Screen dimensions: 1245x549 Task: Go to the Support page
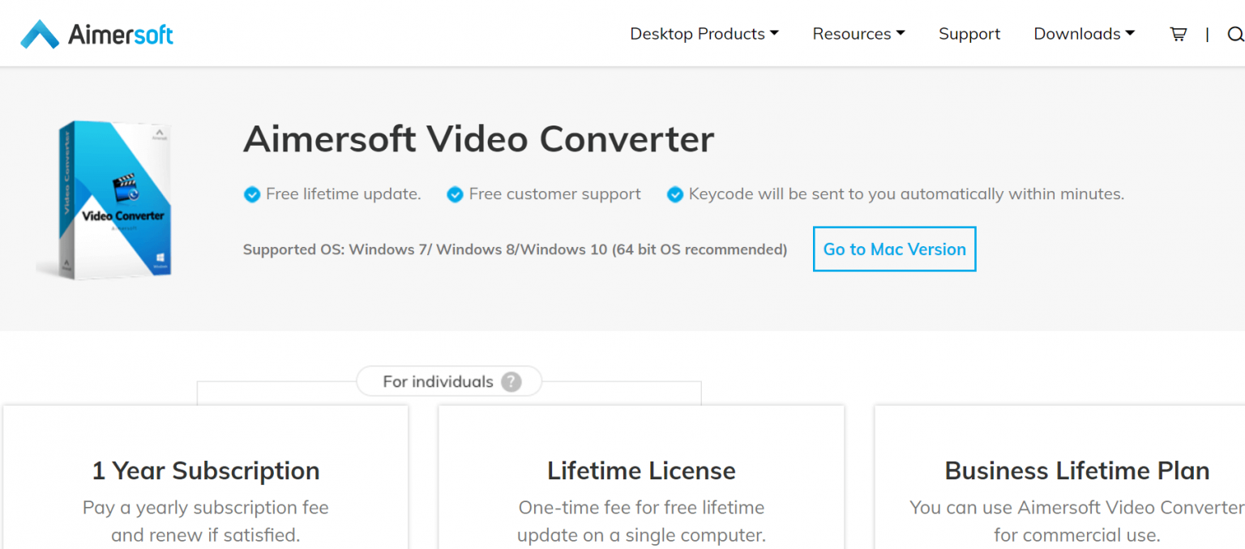tap(969, 33)
